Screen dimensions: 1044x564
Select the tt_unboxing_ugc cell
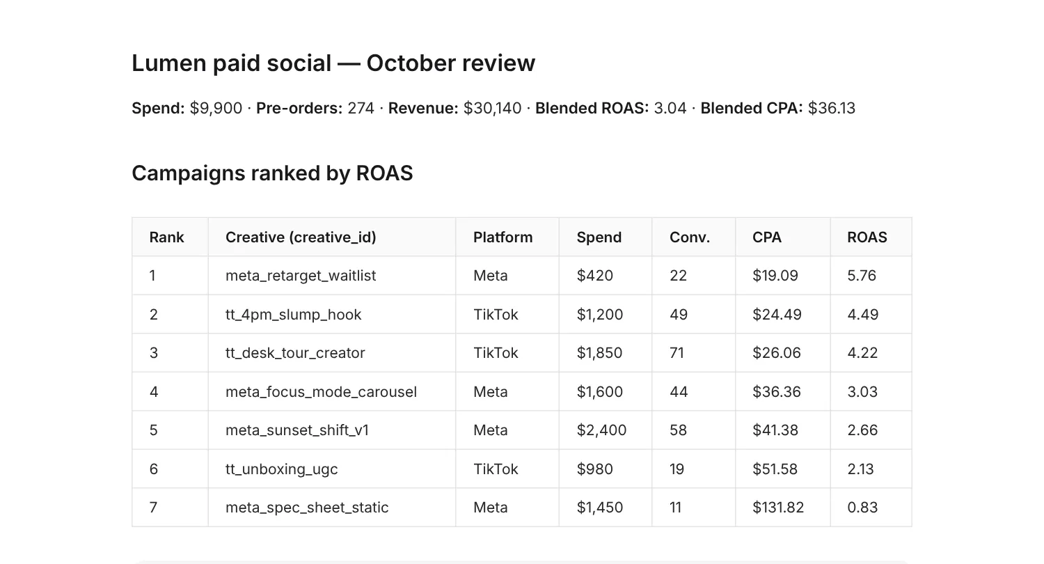332,469
